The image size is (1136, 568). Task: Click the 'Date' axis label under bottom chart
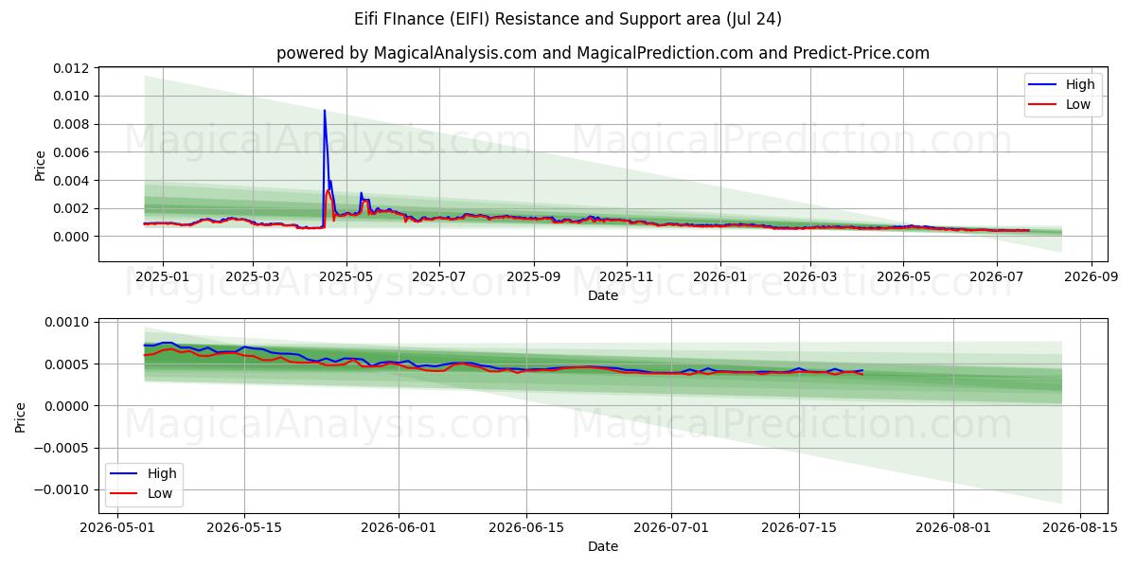point(603,546)
